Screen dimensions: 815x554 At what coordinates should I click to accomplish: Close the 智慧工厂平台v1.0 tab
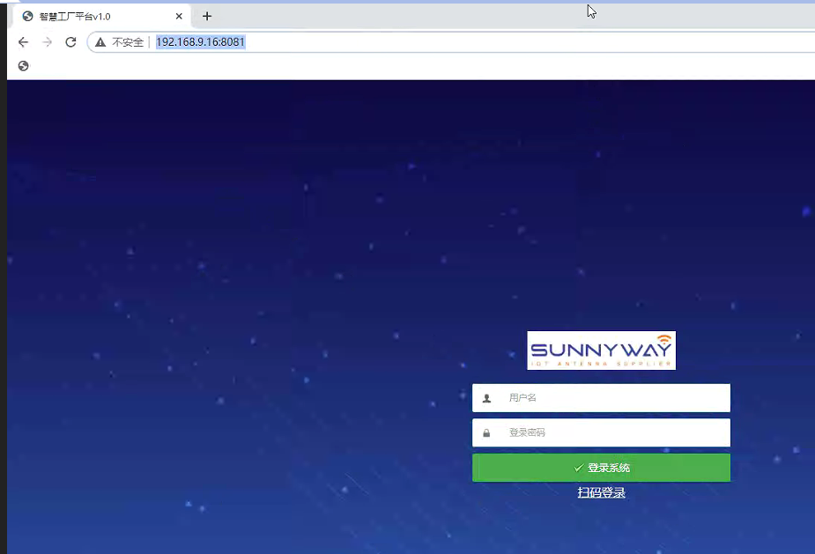coord(179,16)
